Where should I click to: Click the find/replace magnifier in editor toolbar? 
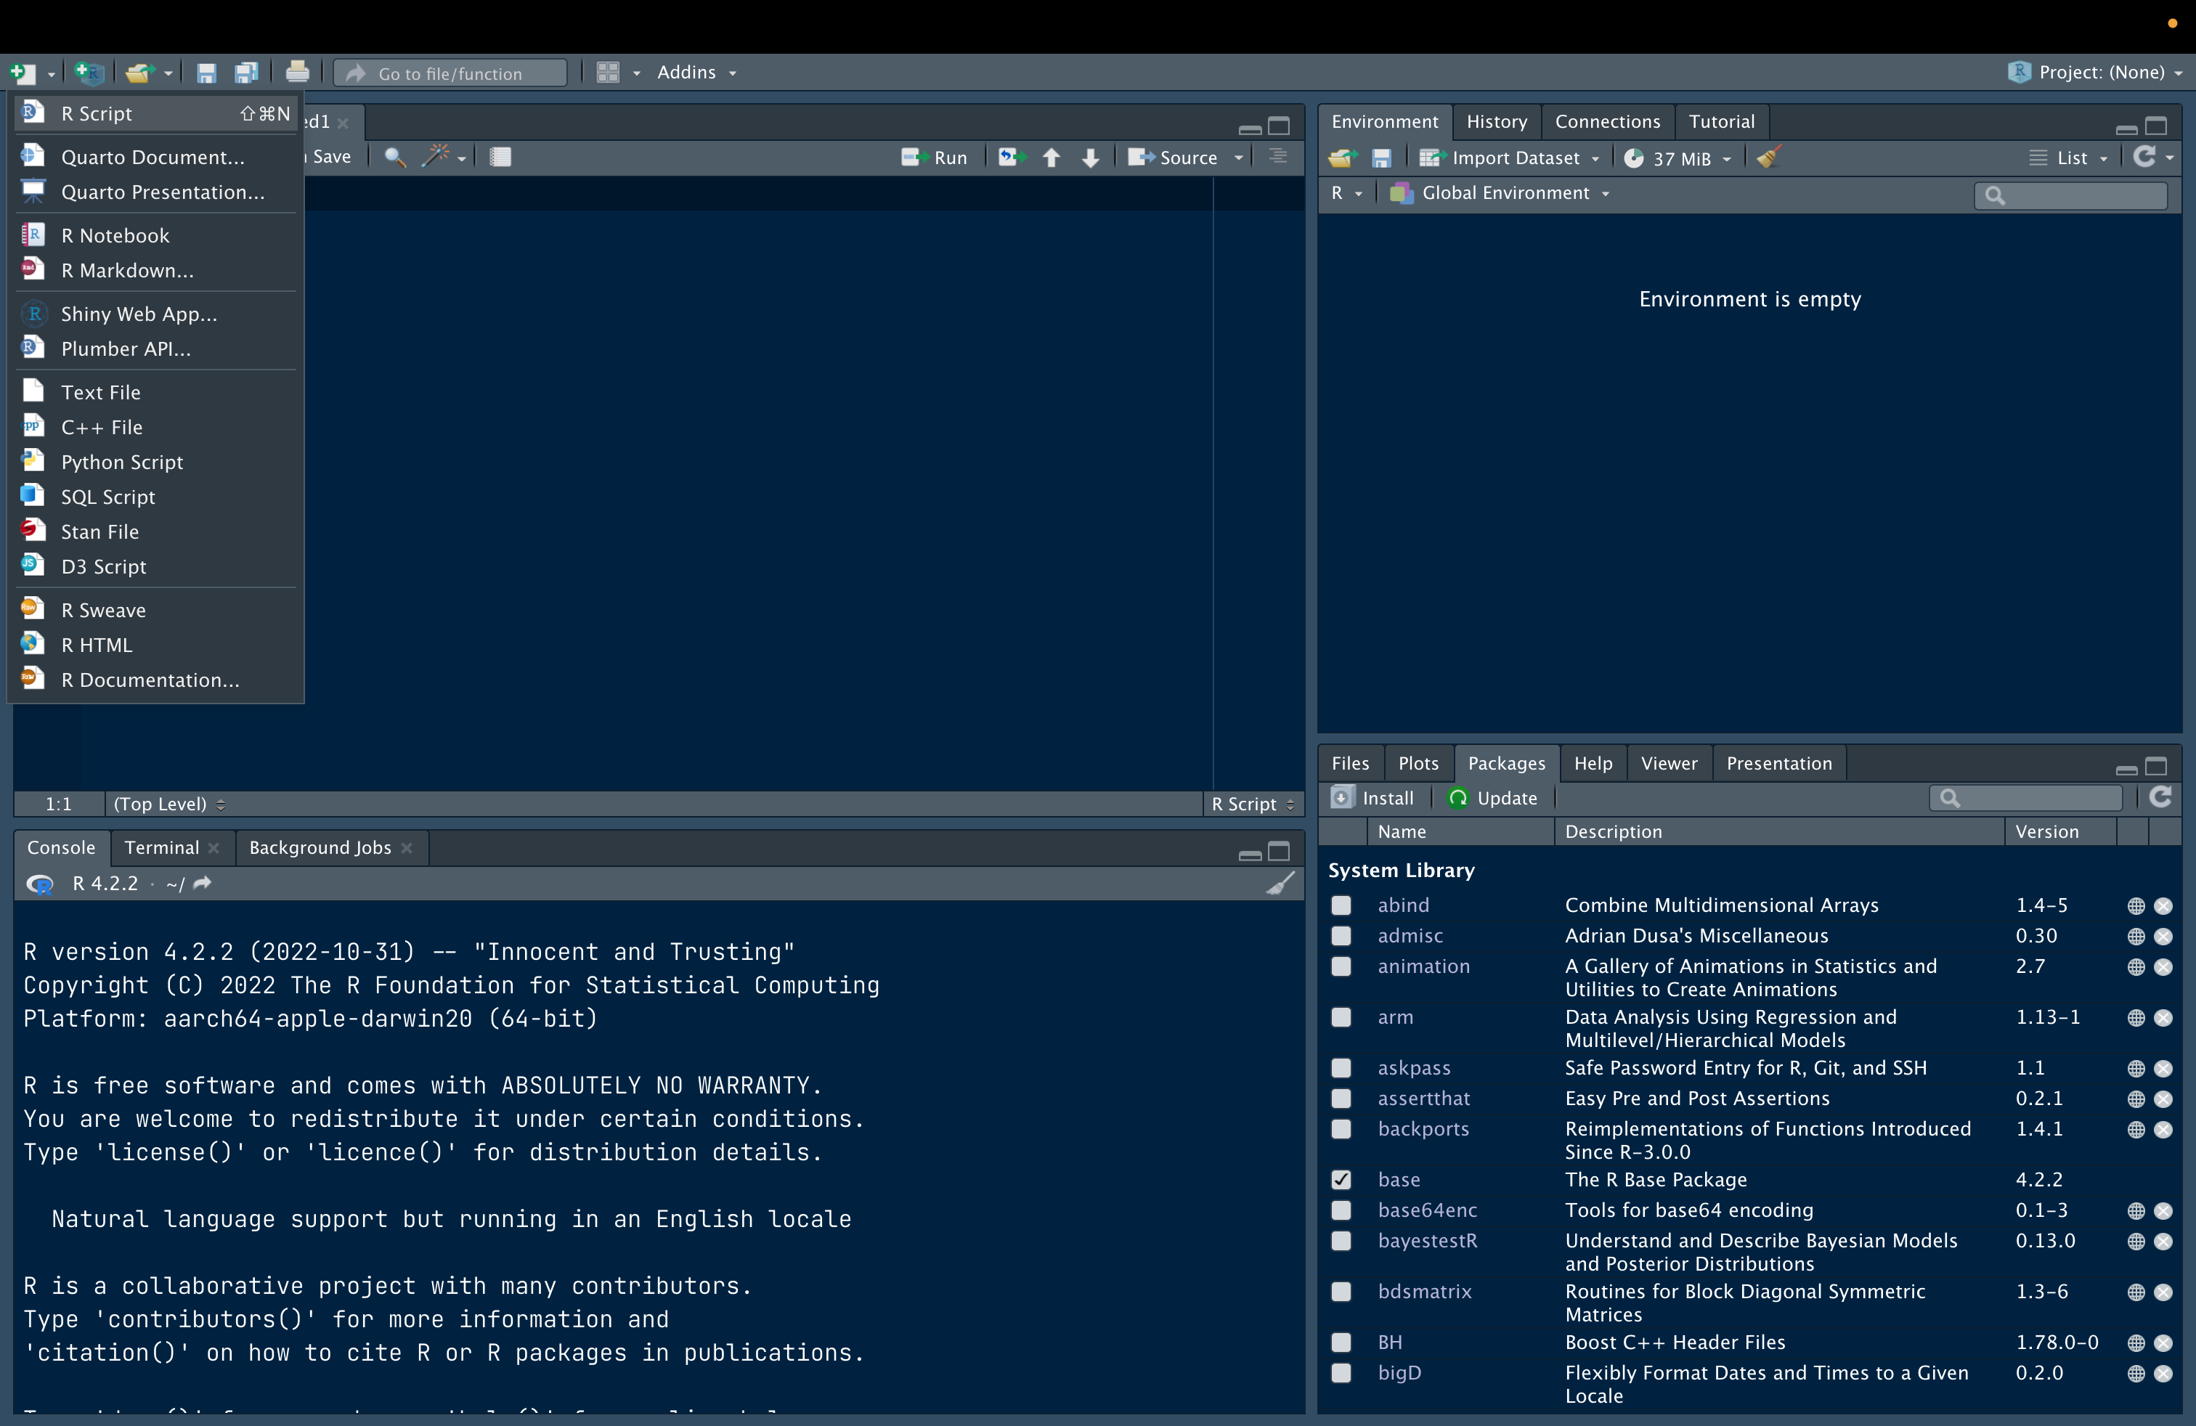pyautogui.click(x=394, y=157)
